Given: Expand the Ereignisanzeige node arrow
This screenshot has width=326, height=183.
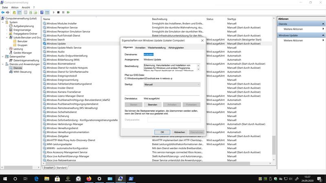Looking at the screenshot, I should pyautogui.click(x=7, y=30).
